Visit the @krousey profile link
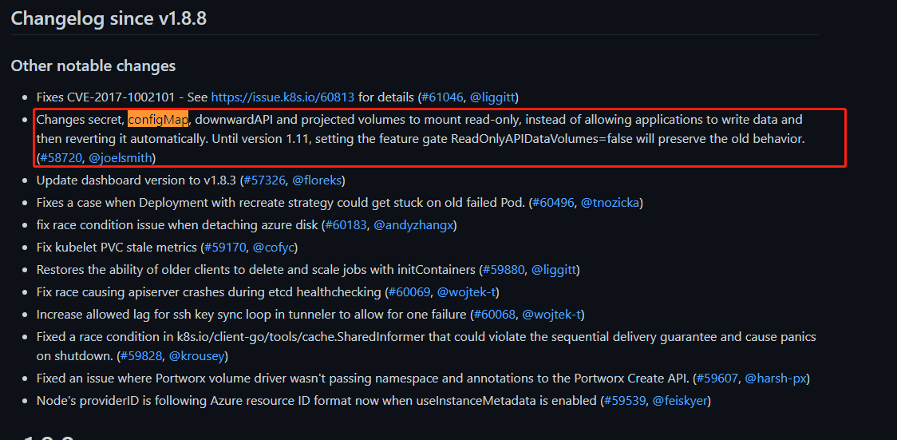Viewport: 897px width, 440px height. (x=197, y=356)
